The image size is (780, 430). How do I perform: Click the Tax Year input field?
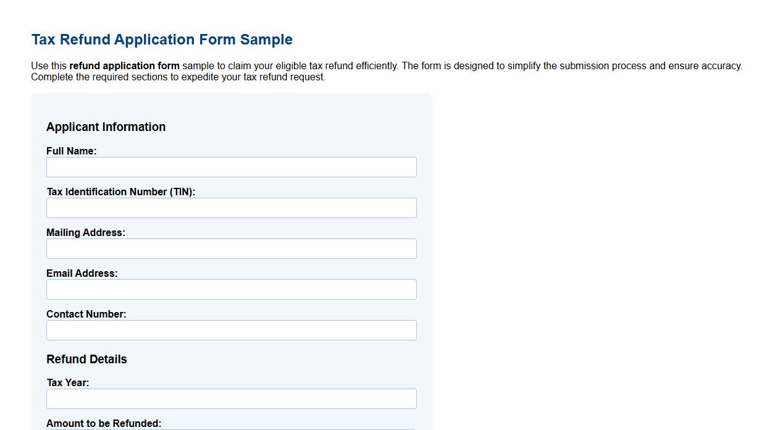click(x=231, y=398)
